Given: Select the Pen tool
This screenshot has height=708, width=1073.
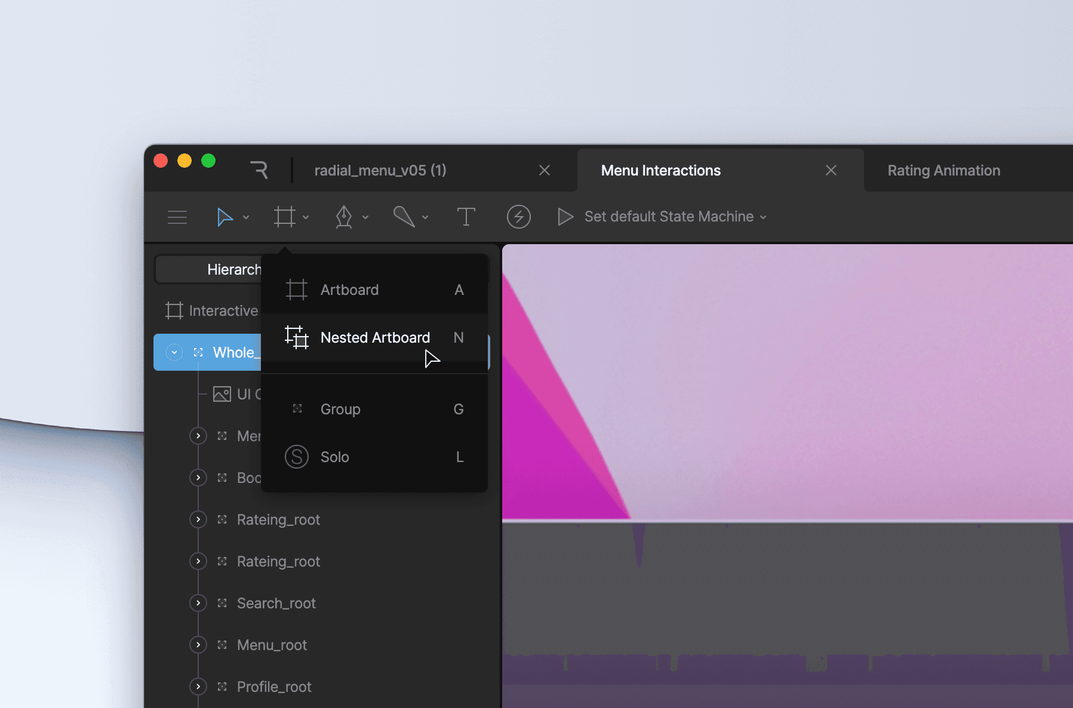Looking at the screenshot, I should tap(344, 217).
